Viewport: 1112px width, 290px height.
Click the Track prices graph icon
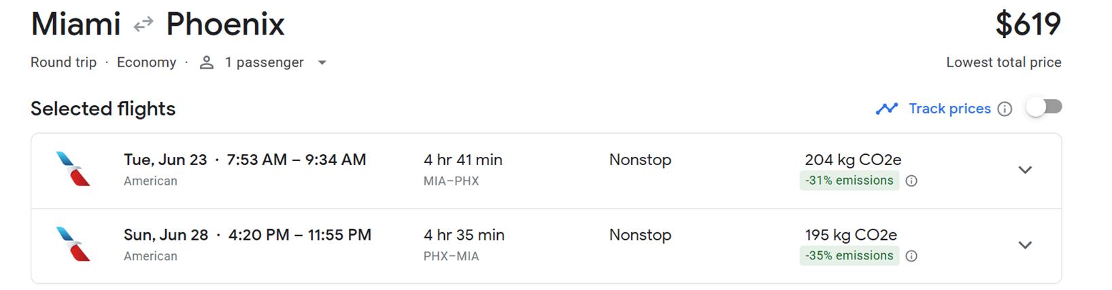click(886, 109)
